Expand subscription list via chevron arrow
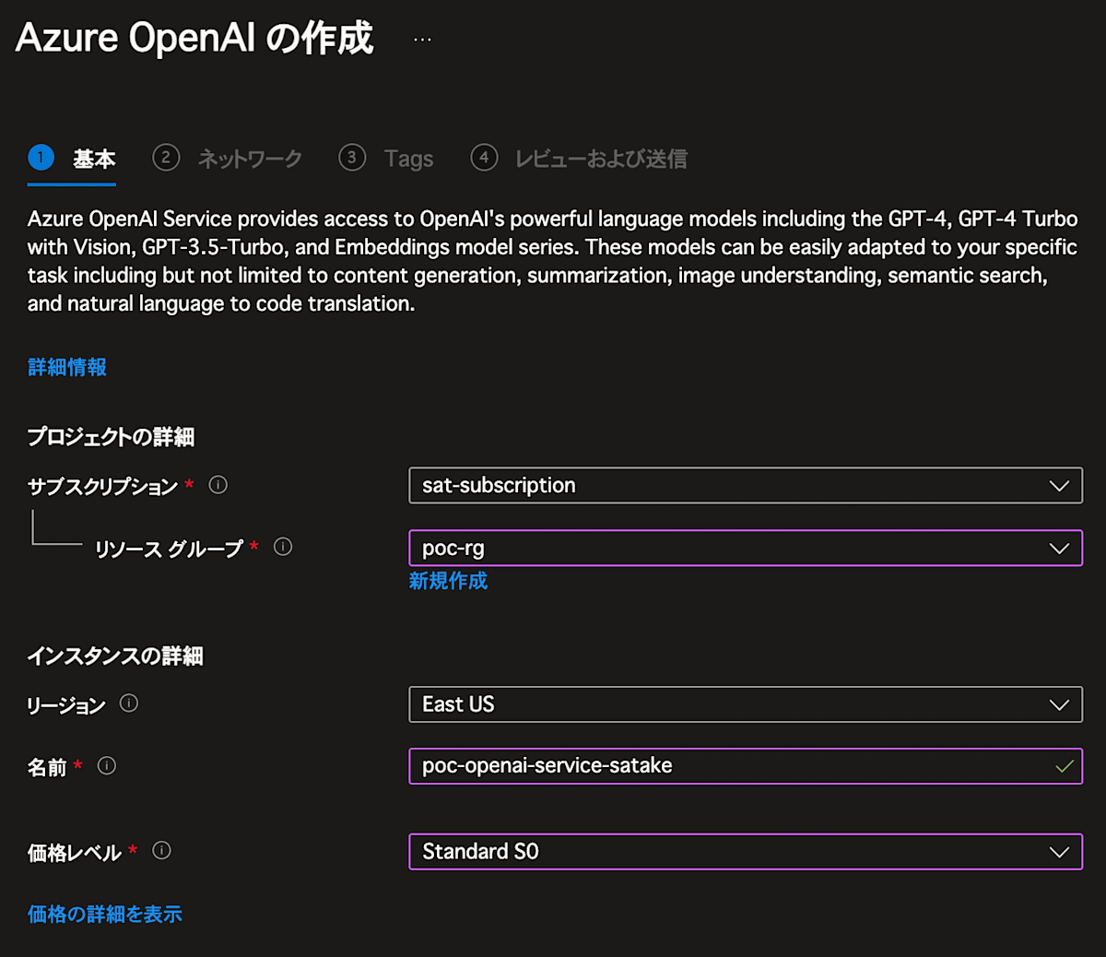Image resolution: width=1106 pixels, height=957 pixels. (x=1059, y=486)
